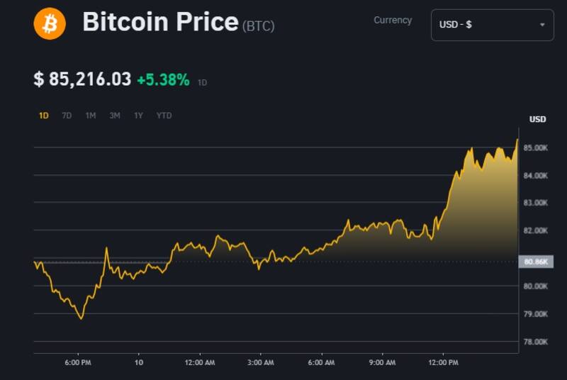Click the 12:00 PM time axis label
This screenshot has width=567, height=380.
pos(444,363)
